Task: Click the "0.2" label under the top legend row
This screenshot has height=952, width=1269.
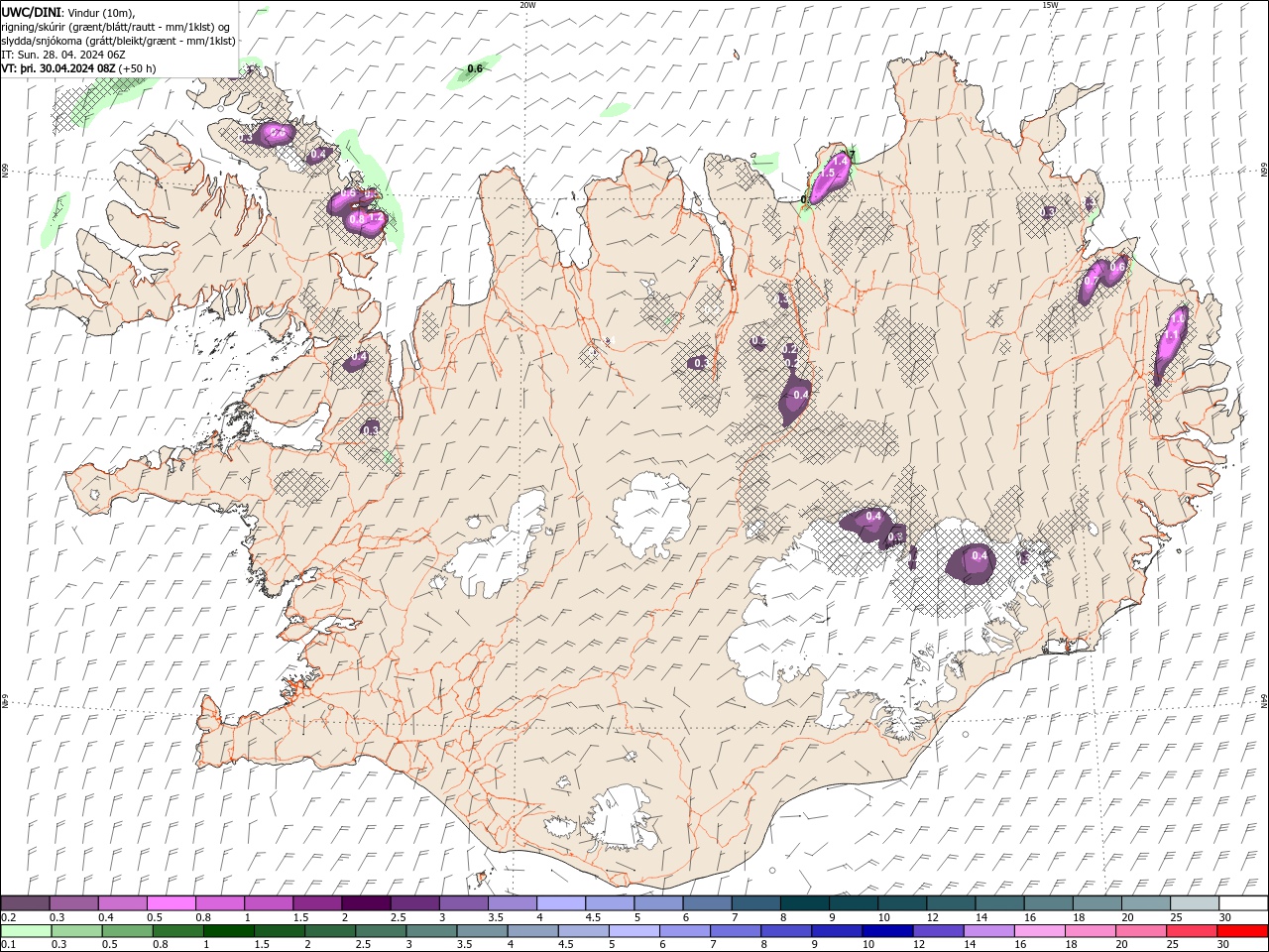Action: pos(8,917)
